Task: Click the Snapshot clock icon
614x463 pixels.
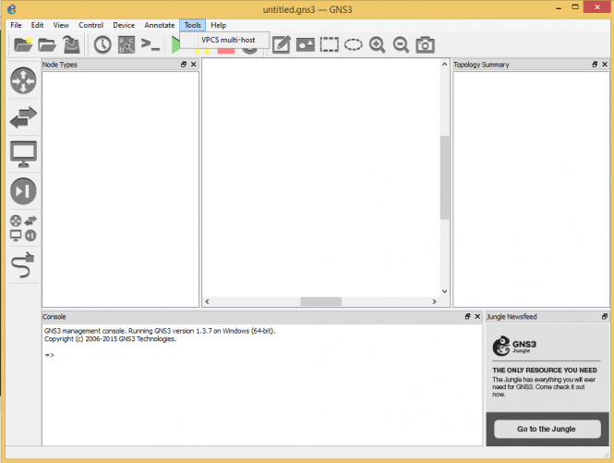Action: (102, 44)
